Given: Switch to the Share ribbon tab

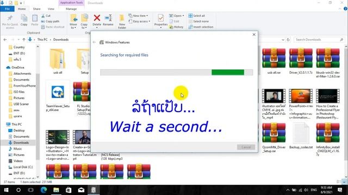Looking at the screenshot, I should pyautogui.click(x=36, y=9).
